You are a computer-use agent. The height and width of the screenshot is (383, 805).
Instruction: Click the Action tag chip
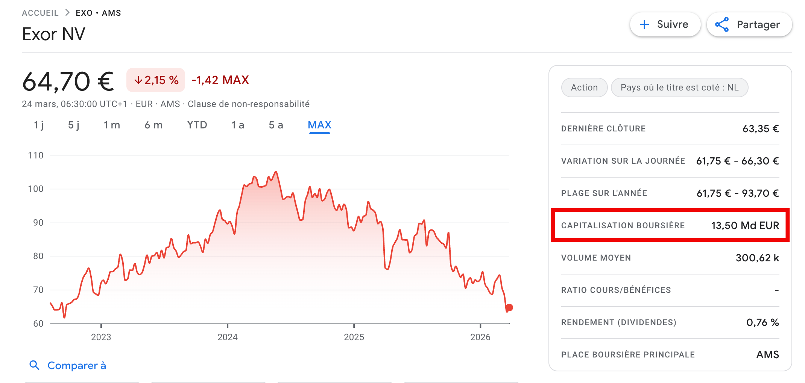[x=584, y=87]
